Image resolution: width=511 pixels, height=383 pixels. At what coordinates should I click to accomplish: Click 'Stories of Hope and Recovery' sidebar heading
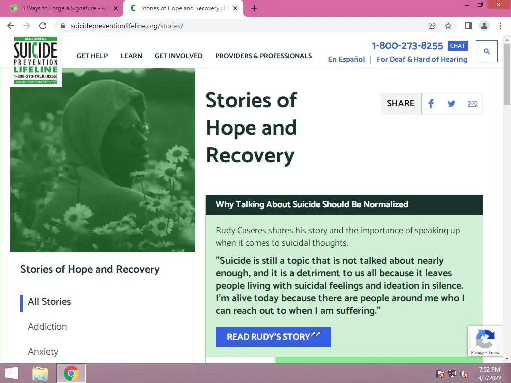pyautogui.click(x=90, y=269)
